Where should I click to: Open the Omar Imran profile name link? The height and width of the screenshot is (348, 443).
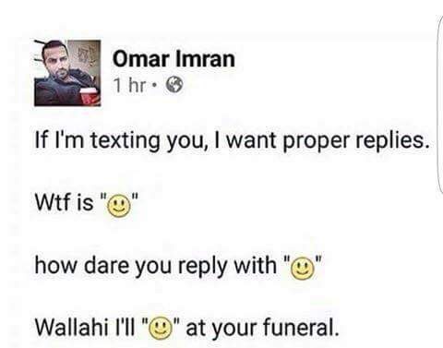(174, 59)
